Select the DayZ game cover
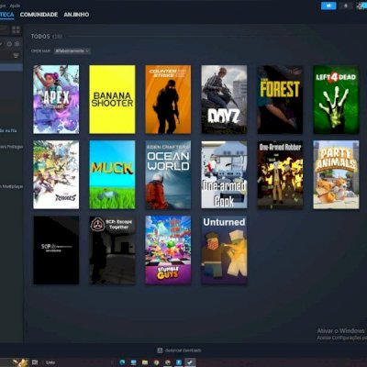 point(224,99)
